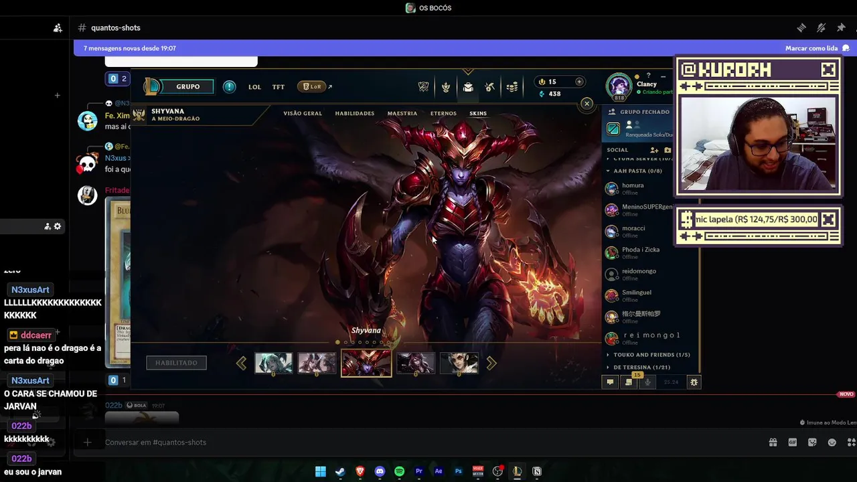Open the Clash trophy icon in the League top bar

[x=423, y=86]
